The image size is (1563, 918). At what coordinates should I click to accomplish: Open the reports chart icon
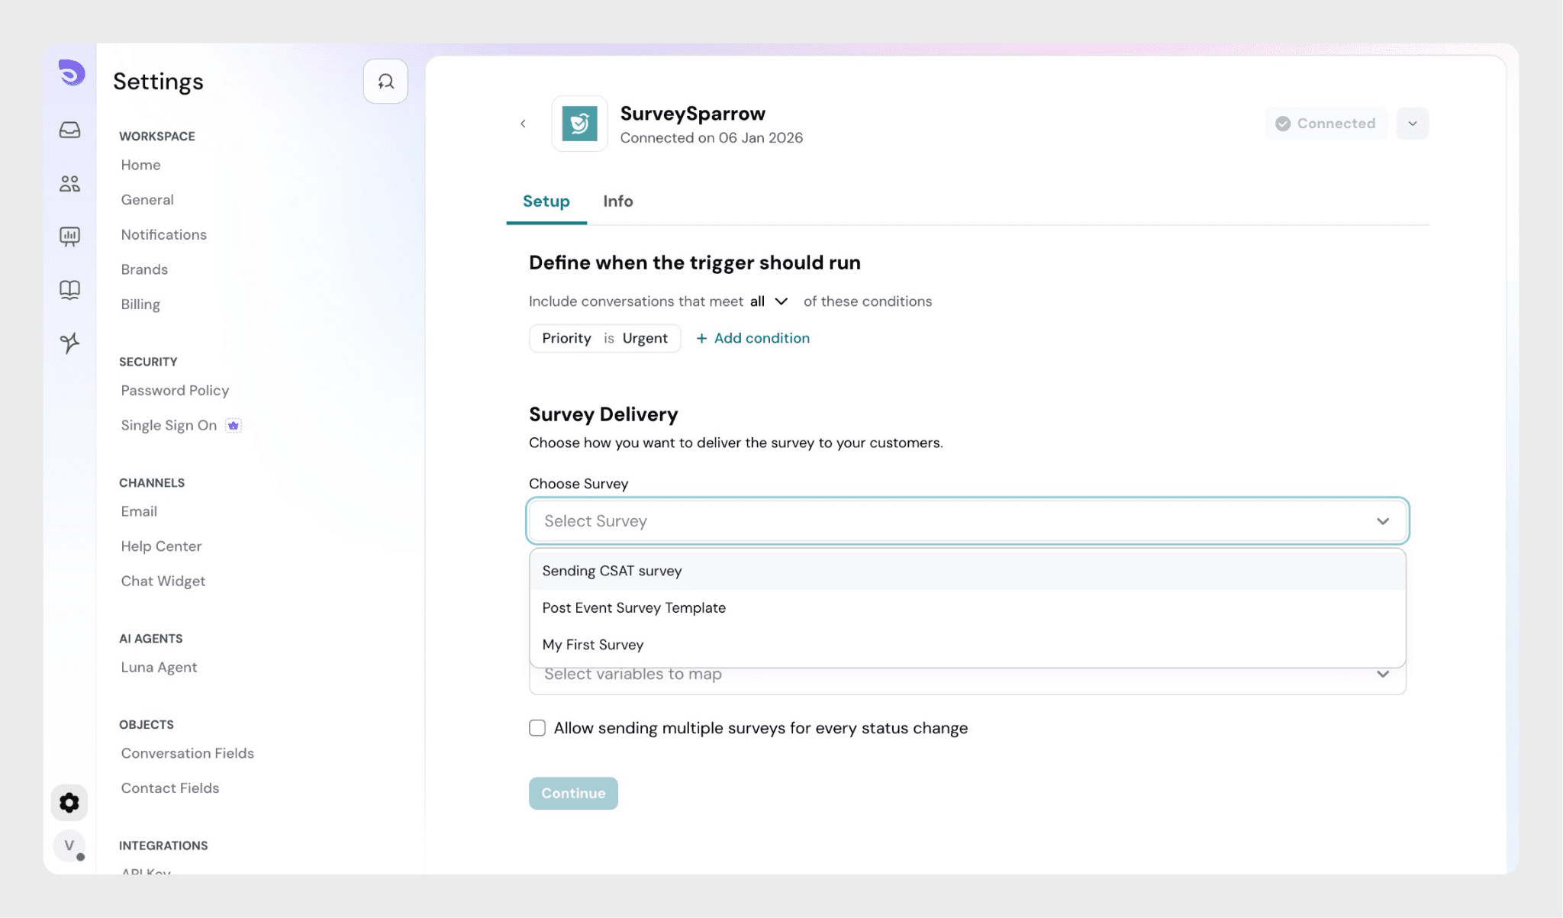(69, 237)
